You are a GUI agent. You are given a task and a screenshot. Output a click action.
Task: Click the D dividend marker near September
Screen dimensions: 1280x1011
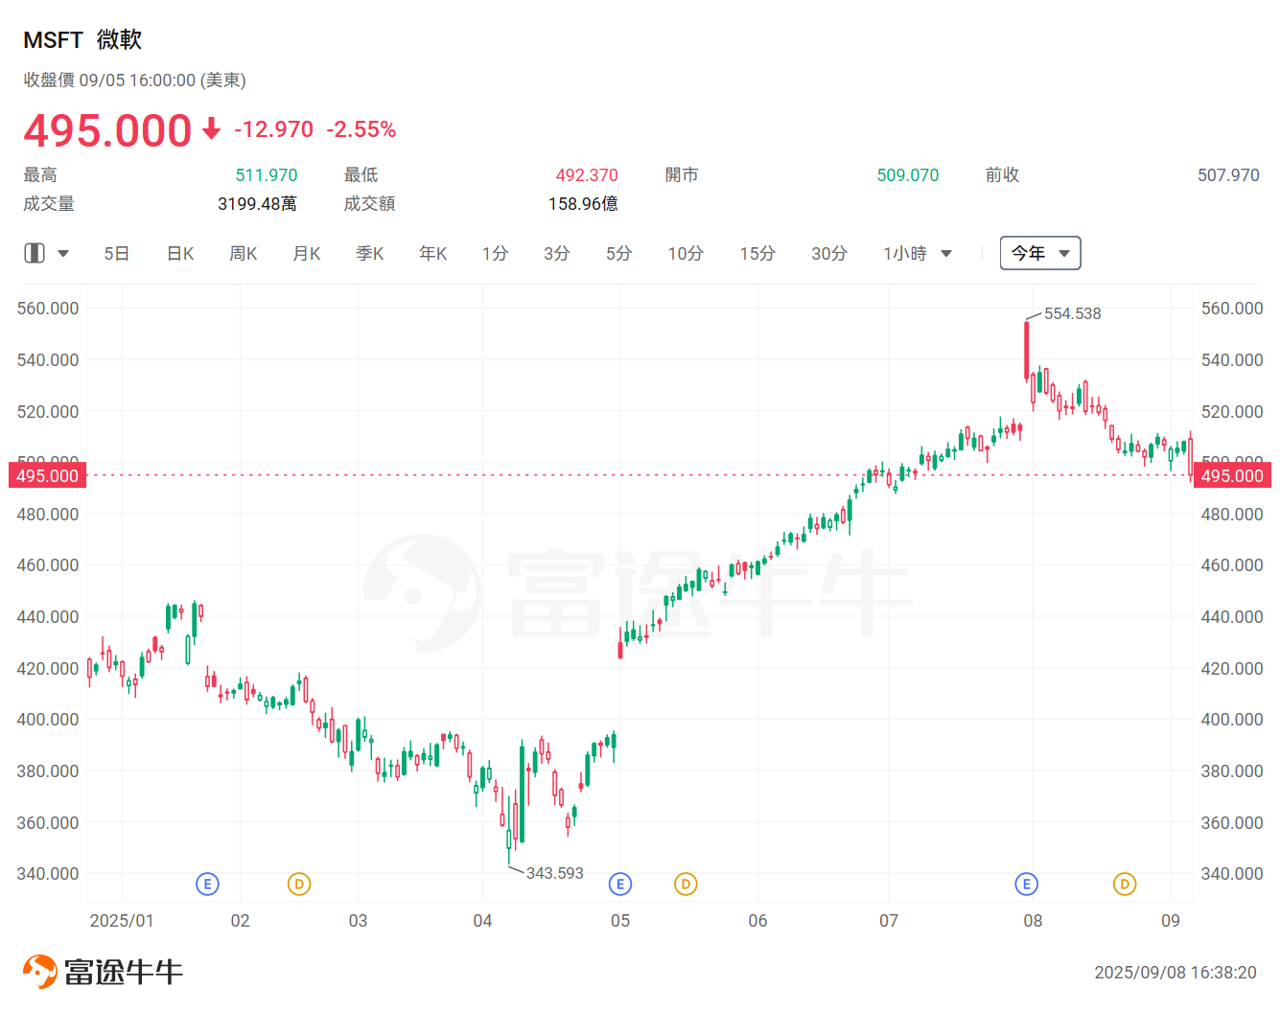pyautogui.click(x=1124, y=884)
